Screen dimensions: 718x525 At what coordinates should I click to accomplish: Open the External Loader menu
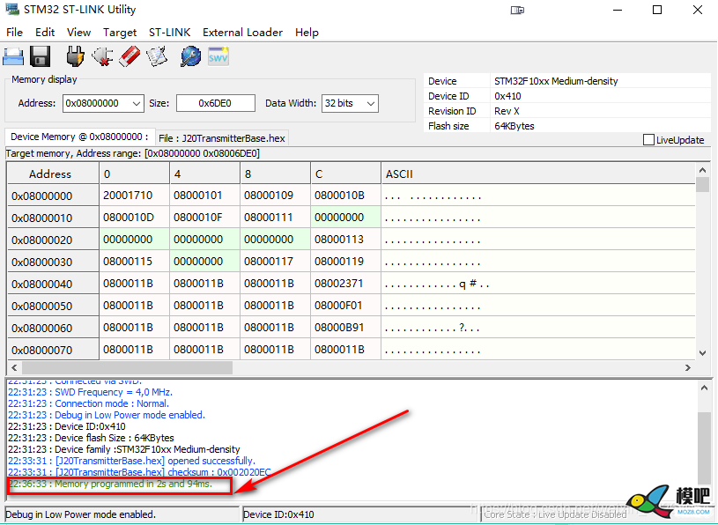[242, 33]
